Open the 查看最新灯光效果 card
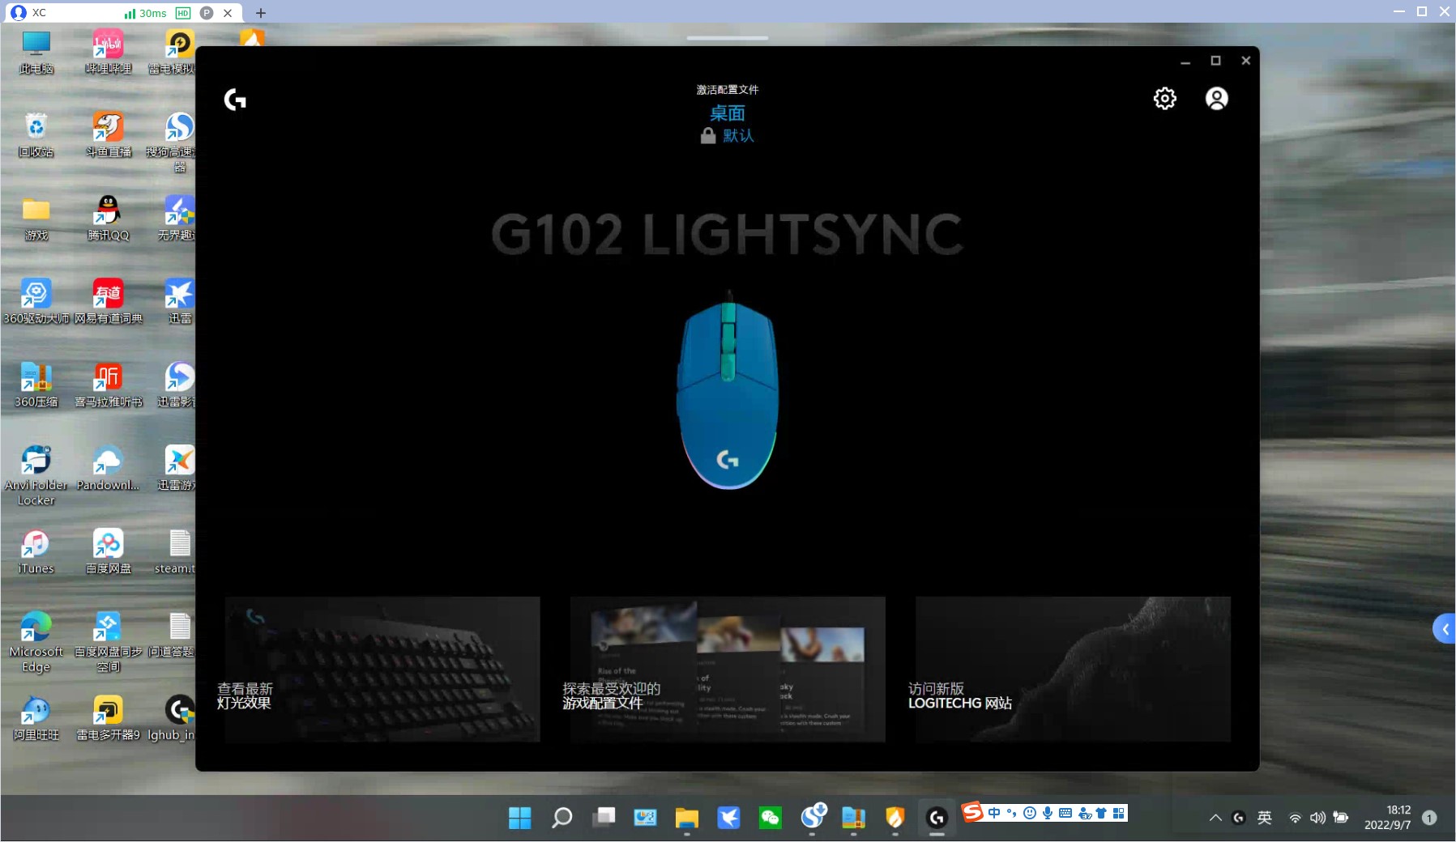 382,670
